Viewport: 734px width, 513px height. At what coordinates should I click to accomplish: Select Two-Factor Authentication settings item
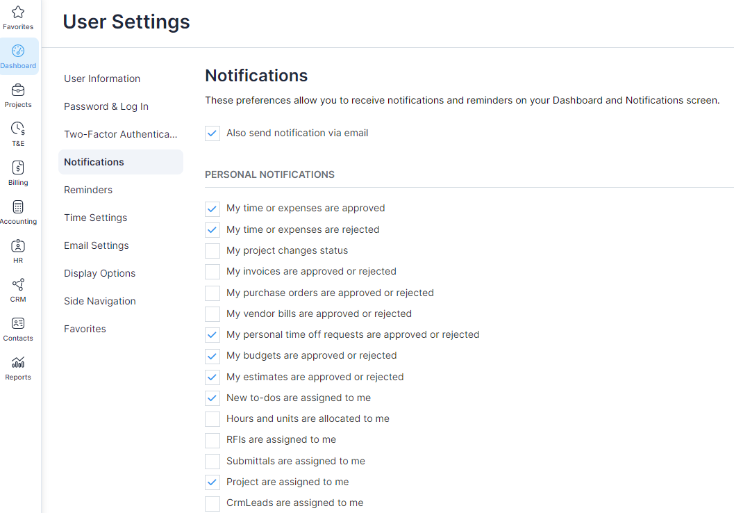[121, 134]
